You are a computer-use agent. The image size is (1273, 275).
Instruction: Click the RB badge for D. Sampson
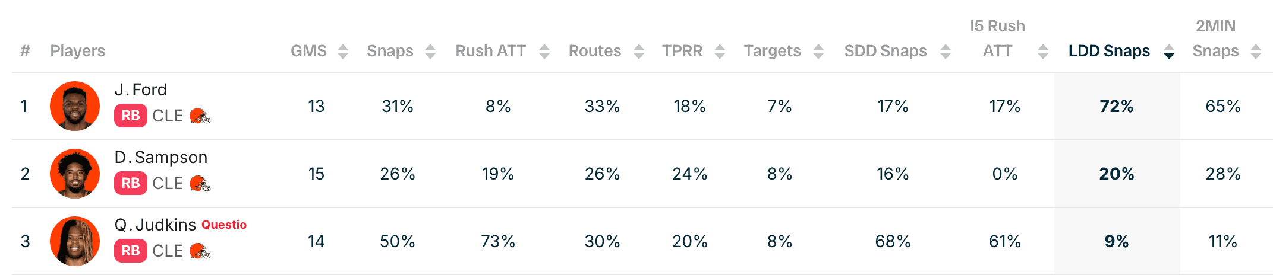[131, 183]
